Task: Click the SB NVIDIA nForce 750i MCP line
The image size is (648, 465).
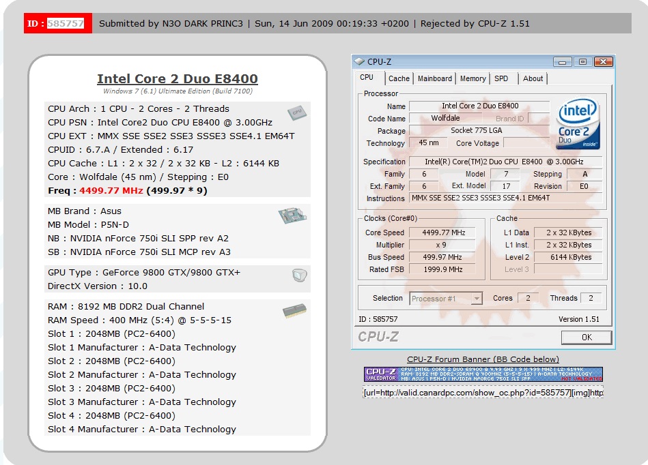Action: [x=139, y=252]
